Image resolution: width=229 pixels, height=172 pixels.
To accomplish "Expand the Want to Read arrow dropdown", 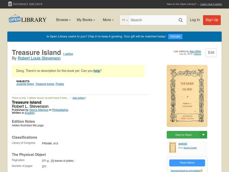I will click(x=204, y=135).
